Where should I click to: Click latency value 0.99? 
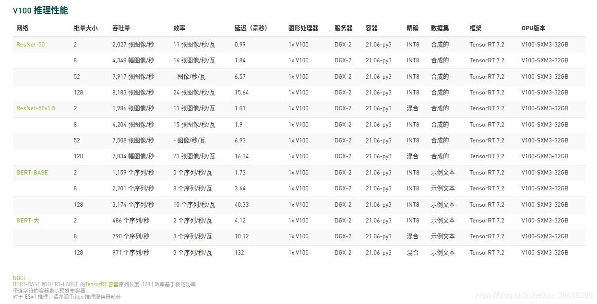pyautogui.click(x=240, y=45)
